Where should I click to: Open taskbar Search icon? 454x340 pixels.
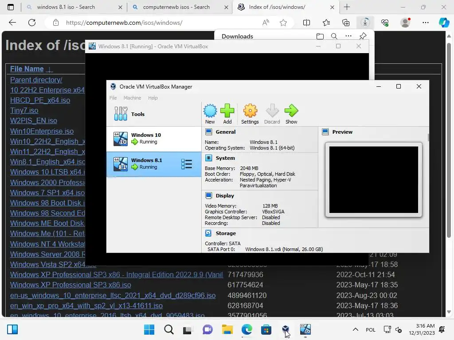click(169, 329)
